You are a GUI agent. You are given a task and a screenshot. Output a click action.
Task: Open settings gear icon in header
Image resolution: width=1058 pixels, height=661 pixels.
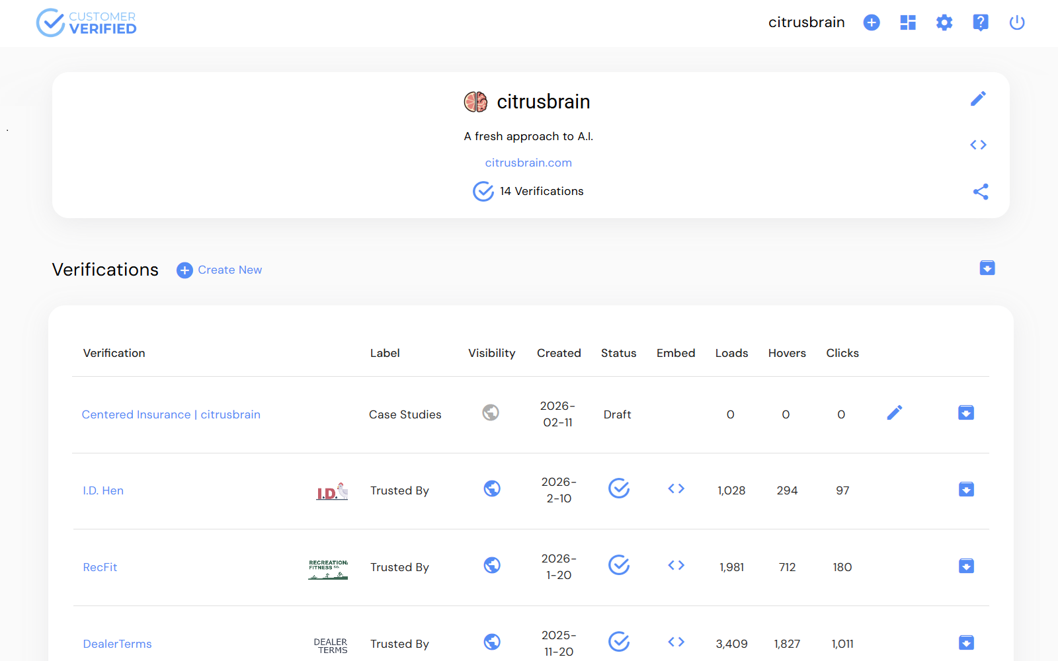pos(944,22)
